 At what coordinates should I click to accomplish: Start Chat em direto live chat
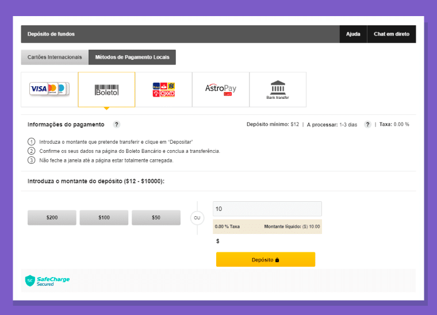392,34
